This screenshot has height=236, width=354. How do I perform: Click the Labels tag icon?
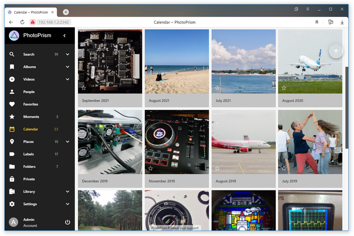point(12,154)
